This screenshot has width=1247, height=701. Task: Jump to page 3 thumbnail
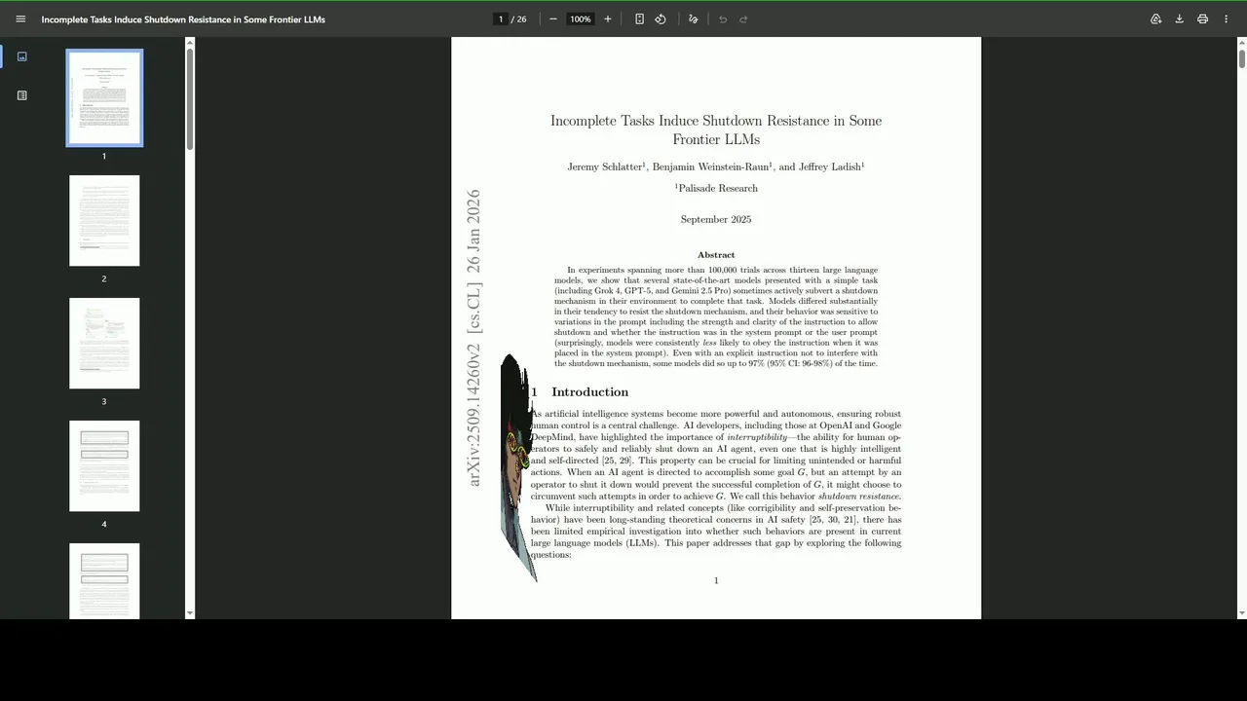click(104, 344)
